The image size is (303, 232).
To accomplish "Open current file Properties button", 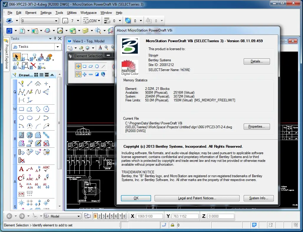I will tap(257, 126).
